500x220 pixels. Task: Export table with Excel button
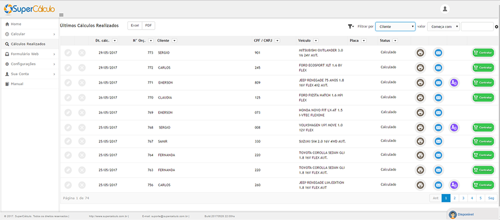[x=134, y=25]
